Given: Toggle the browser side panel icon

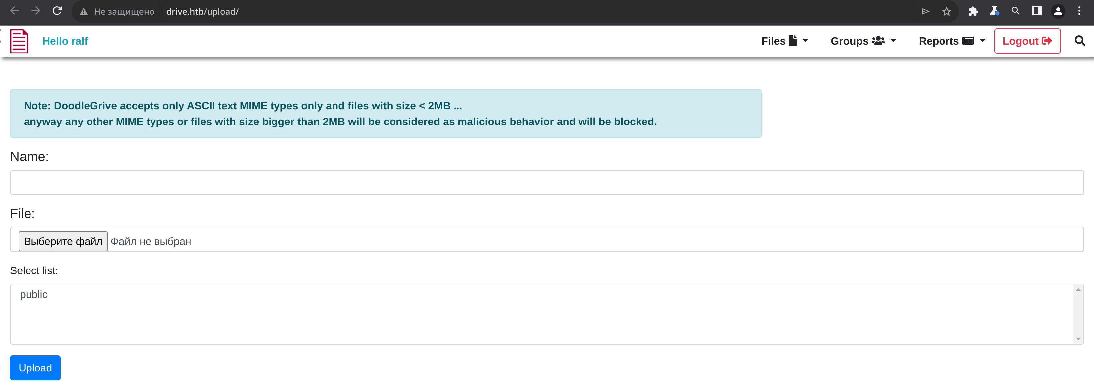Looking at the screenshot, I should [1037, 12].
